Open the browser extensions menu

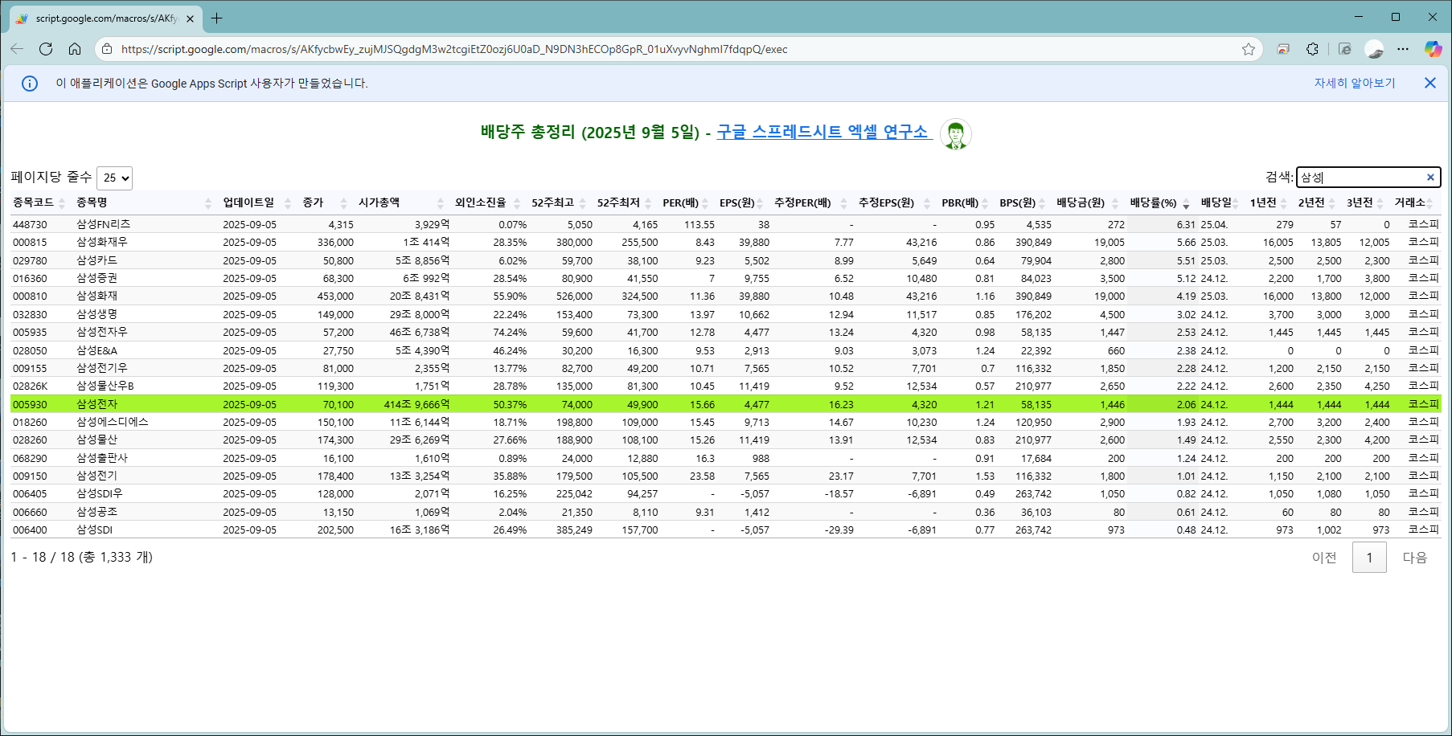1312,49
